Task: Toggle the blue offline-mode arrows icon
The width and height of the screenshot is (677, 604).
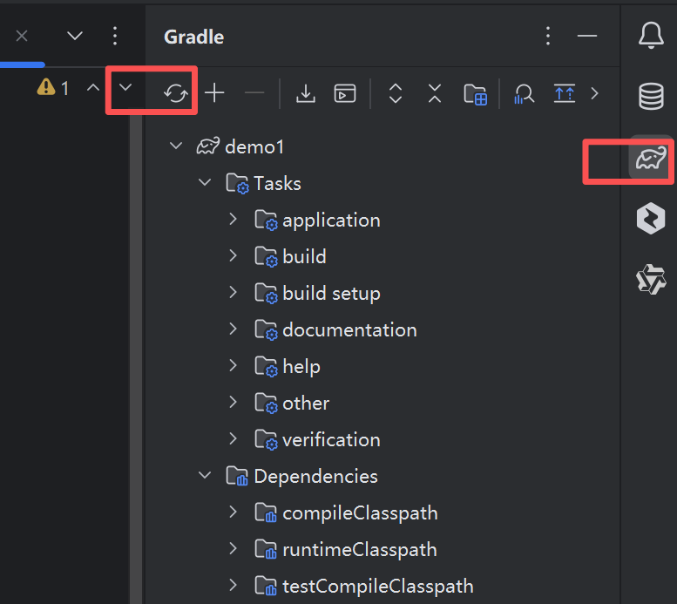Action: [x=565, y=93]
